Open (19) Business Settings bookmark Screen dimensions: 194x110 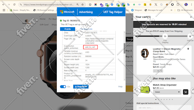coord(44,10)
